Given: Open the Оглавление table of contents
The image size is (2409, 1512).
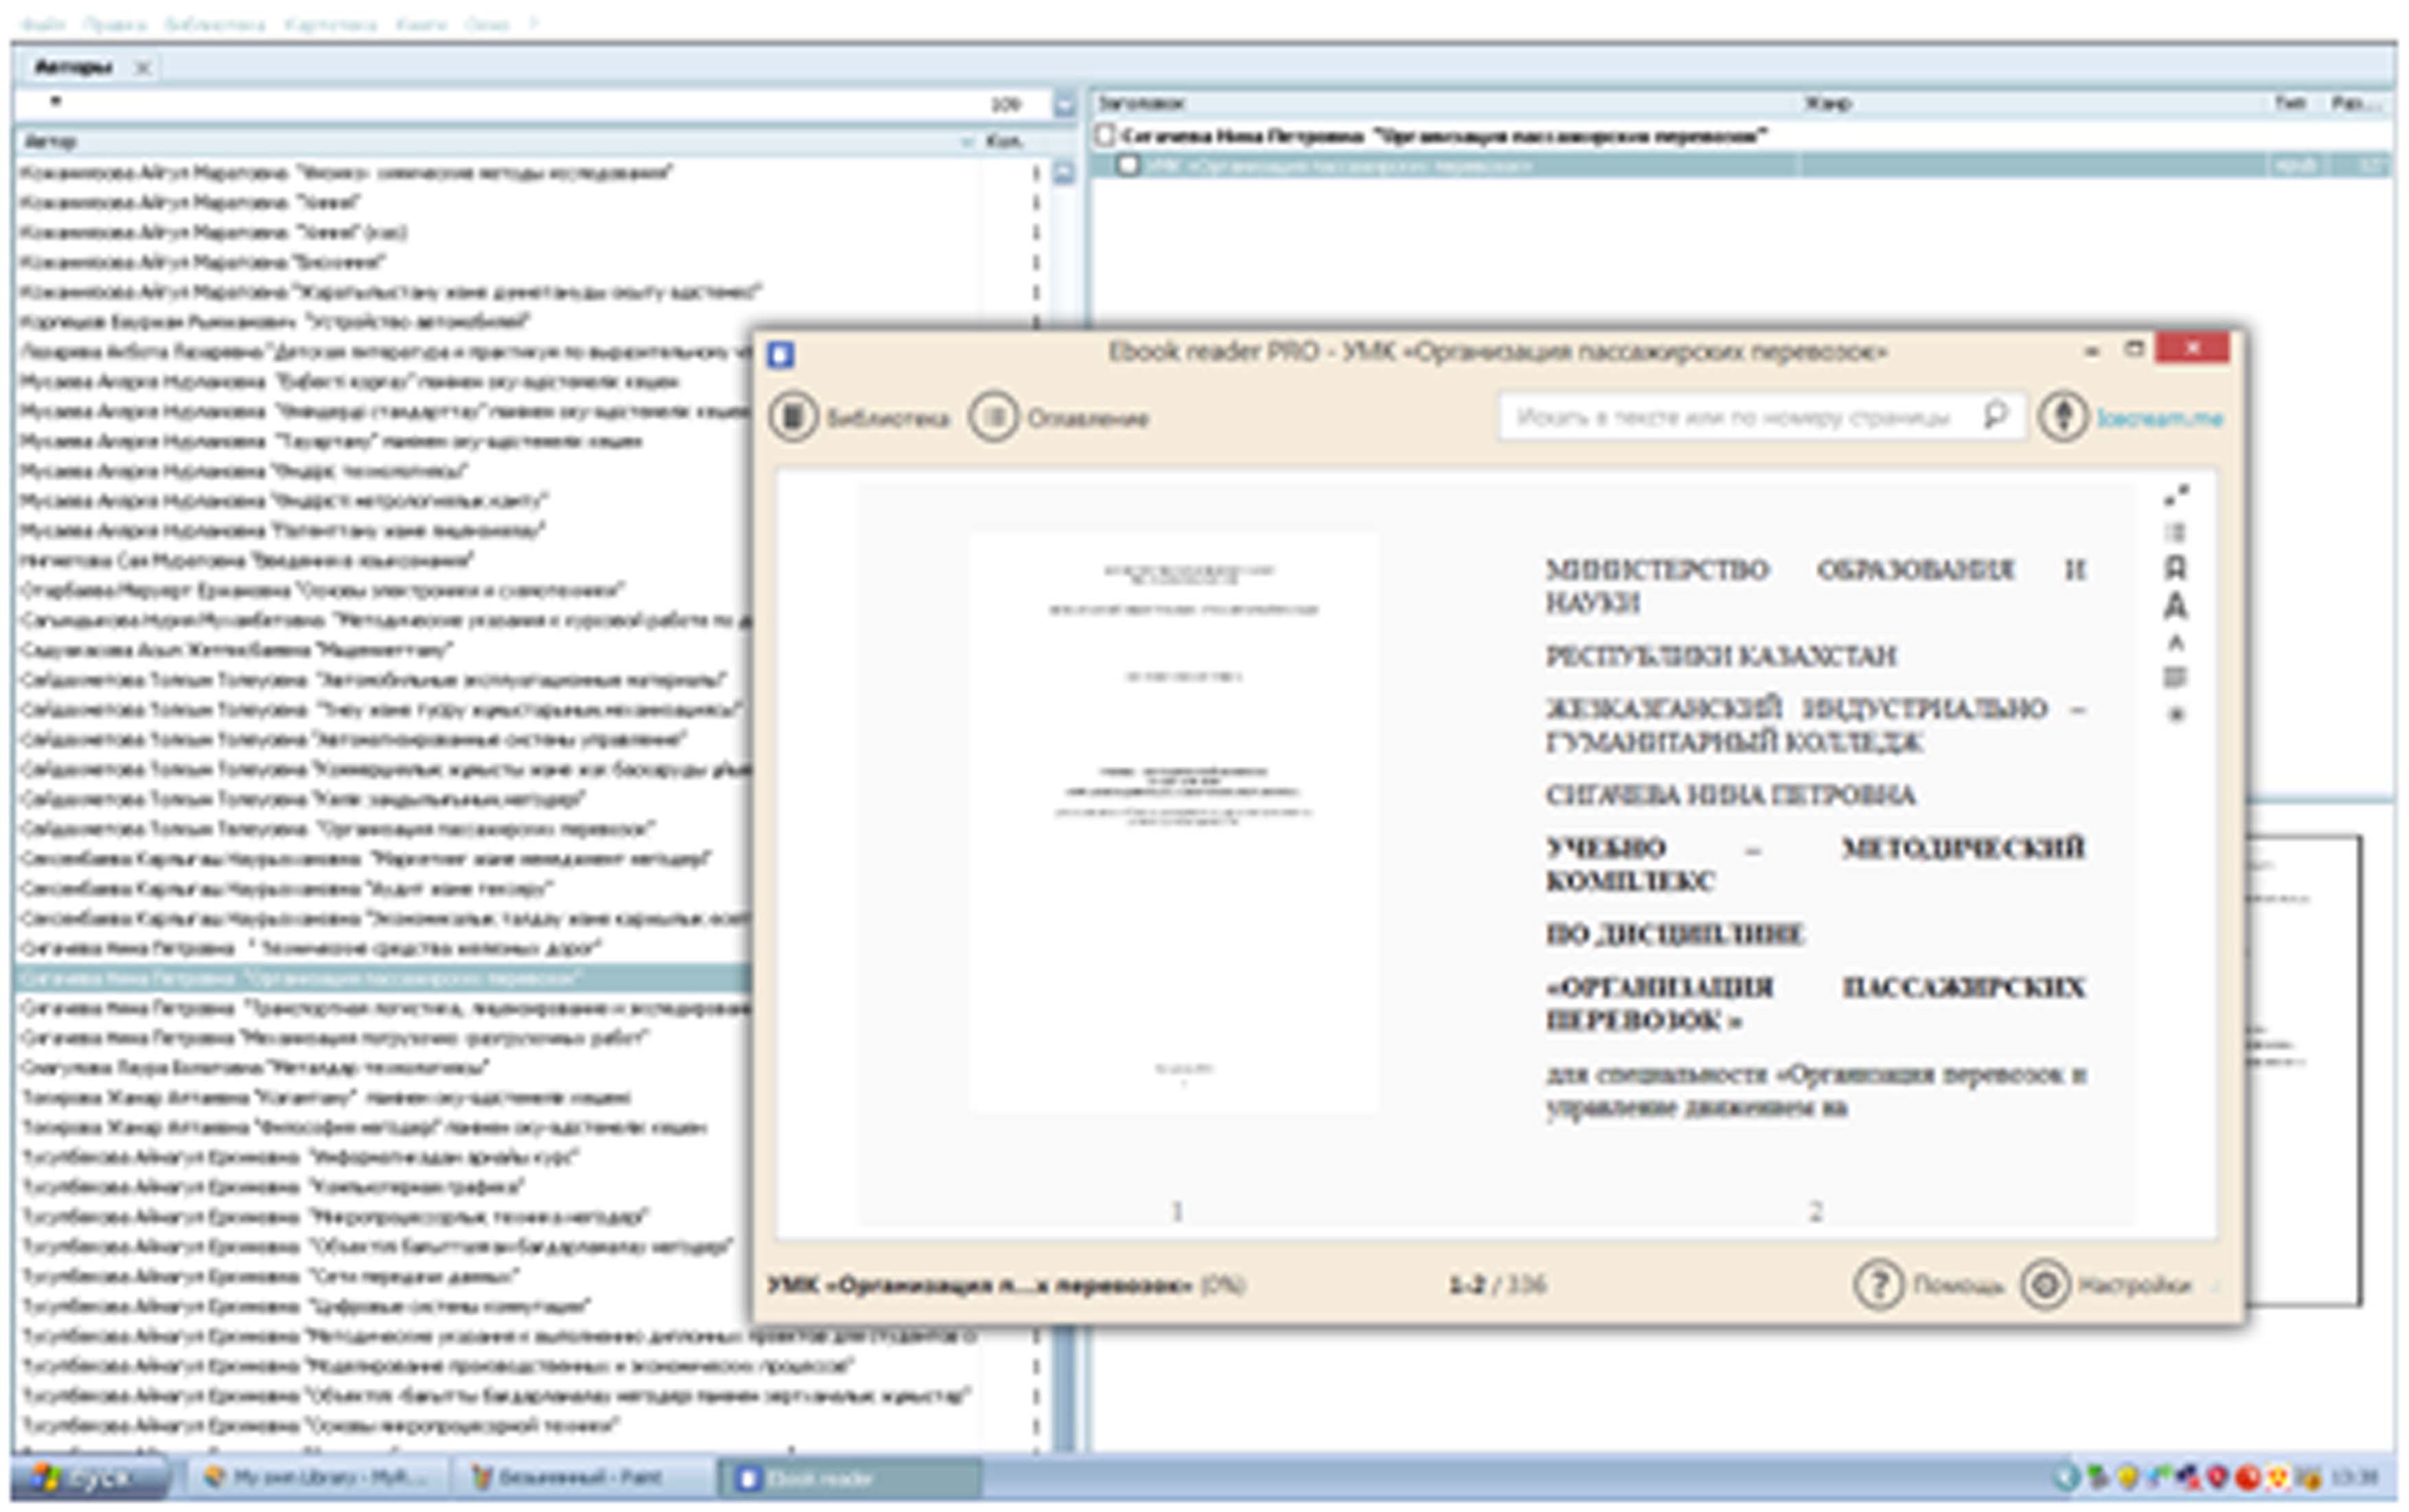Looking at the screenshot, I should 993,417.
